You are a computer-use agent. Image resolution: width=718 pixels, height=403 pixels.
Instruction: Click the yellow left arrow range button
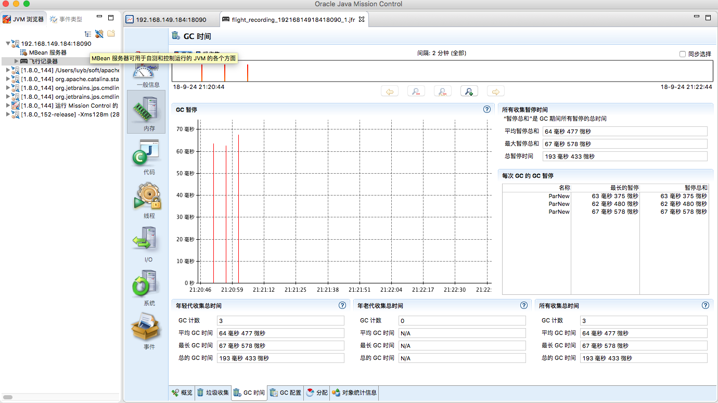point(390,92)
